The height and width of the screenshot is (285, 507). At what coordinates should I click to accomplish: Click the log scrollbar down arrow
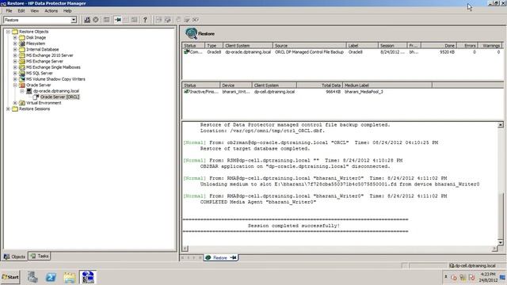coord(500,242)
